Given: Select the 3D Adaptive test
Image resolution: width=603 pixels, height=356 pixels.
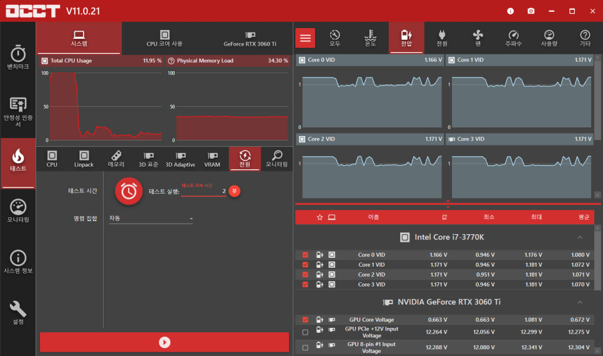Looking at the screenshot, I should 180,159.
